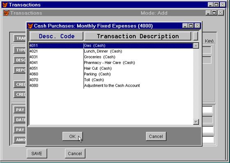
Task: Click the Transaction Description column header
Action: [x=138, y=36]
